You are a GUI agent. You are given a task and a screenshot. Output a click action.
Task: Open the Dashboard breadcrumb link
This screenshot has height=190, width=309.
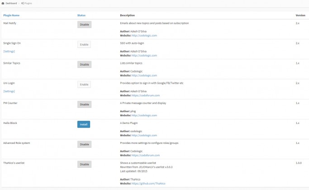point(11,3)
